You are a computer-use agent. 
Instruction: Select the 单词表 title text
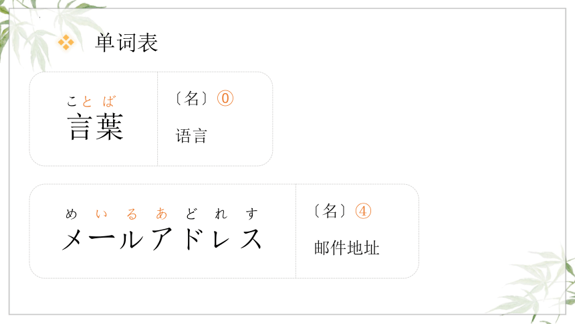(126, 43)
